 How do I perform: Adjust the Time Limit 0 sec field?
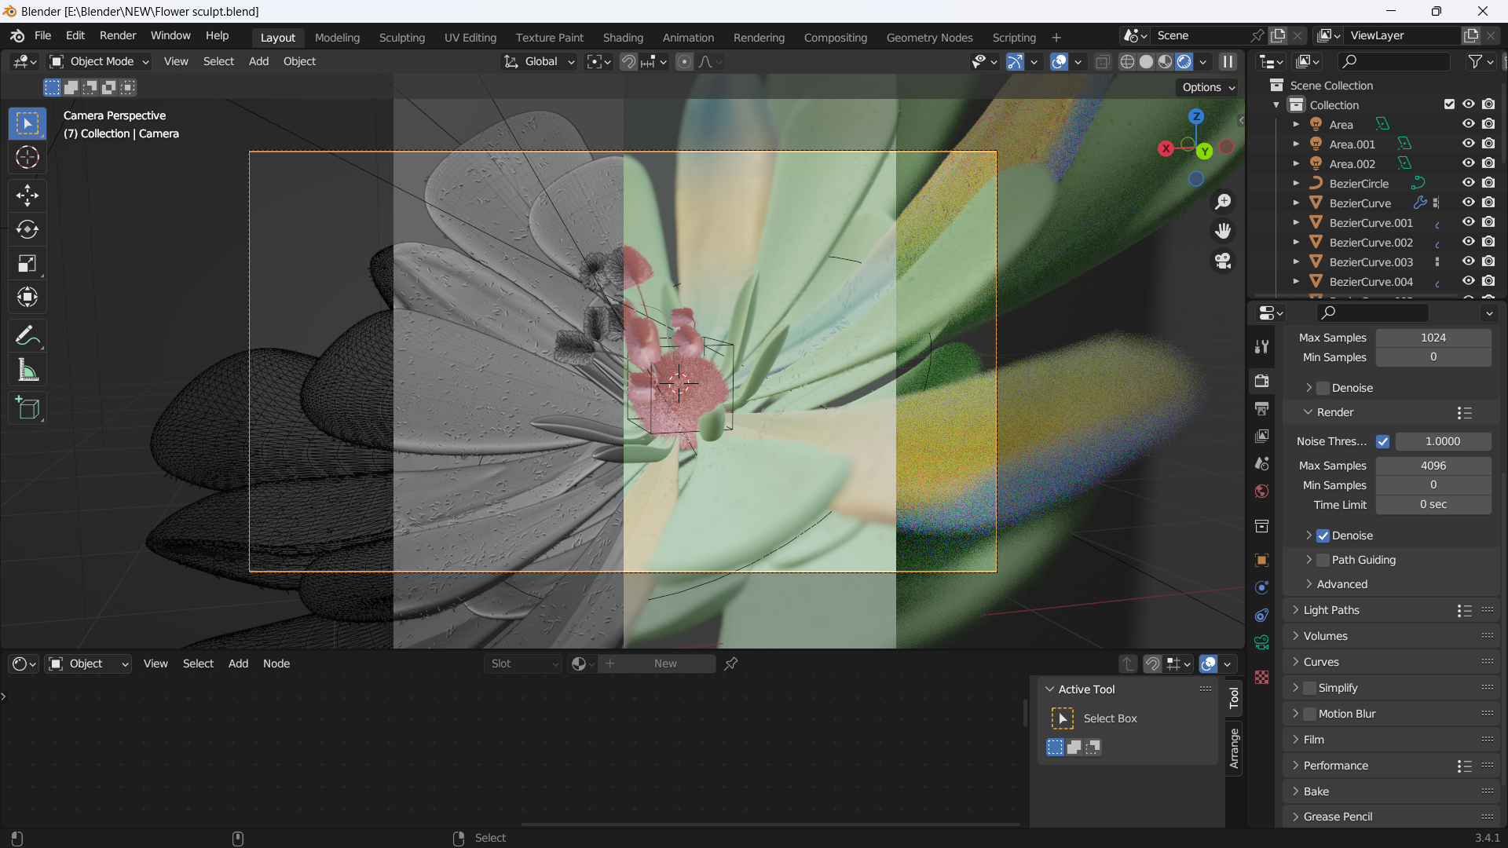[1433, 504]
